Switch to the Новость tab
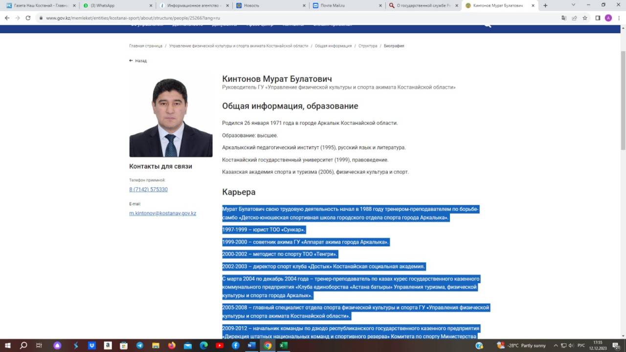The image size is (626, 352). click(270, 5)
